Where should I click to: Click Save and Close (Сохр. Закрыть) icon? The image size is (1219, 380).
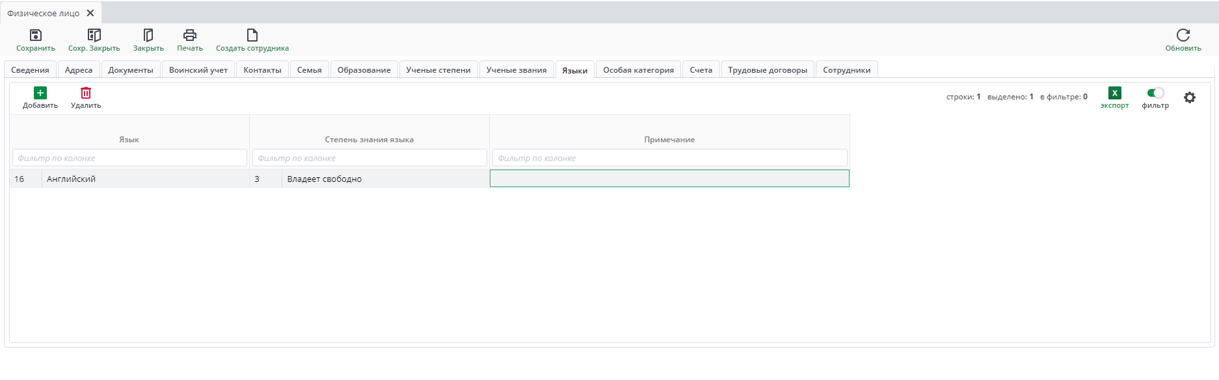point(94,35)
